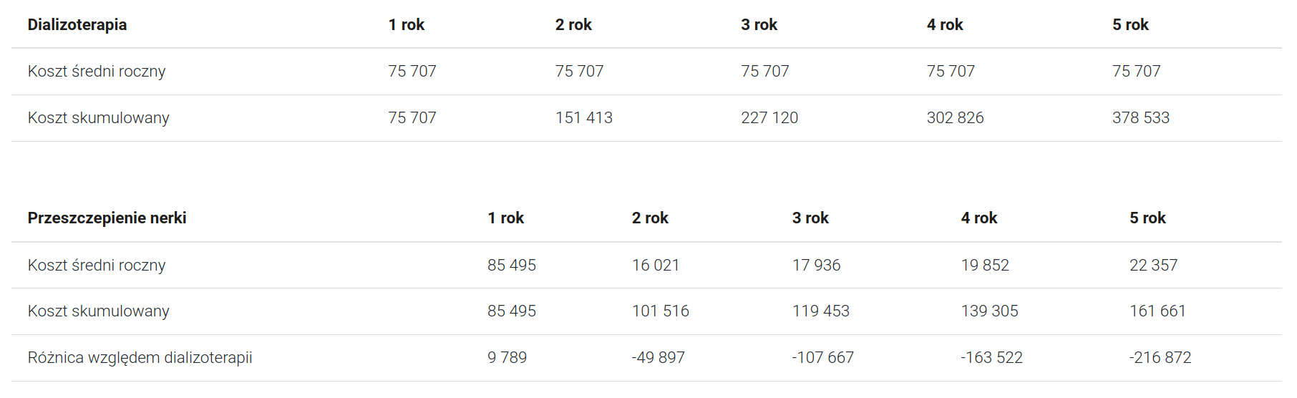Select the difference value -49 897
Viewport: 1297px width, 398px height.
(x=659, y=357)
